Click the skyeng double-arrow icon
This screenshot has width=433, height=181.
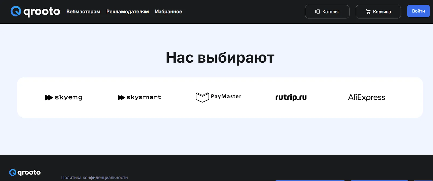point(49,98)
